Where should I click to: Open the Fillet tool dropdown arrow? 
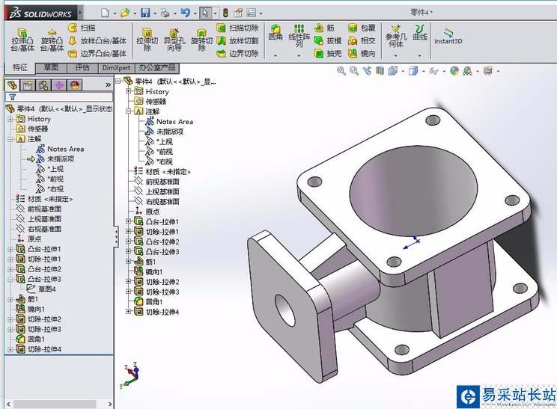click(x=276, y=55)
